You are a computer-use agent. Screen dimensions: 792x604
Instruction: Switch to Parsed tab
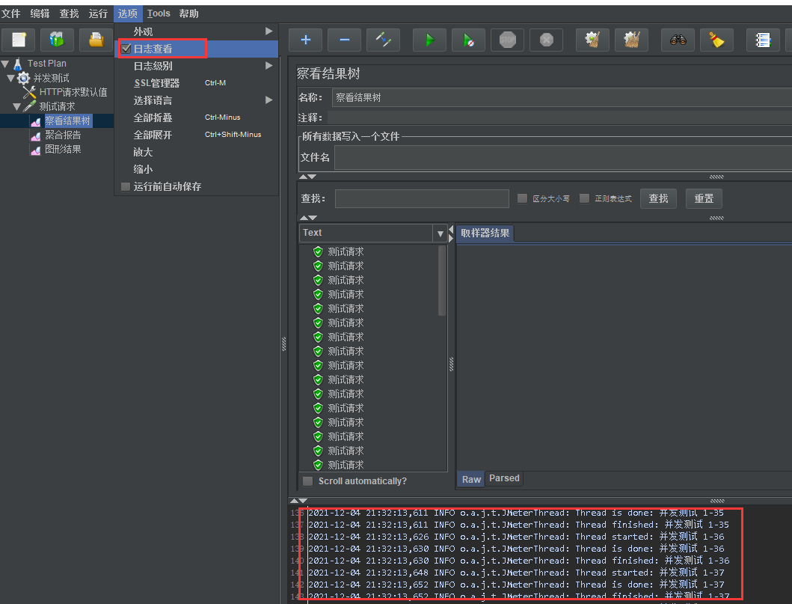(x=504, y=478)
